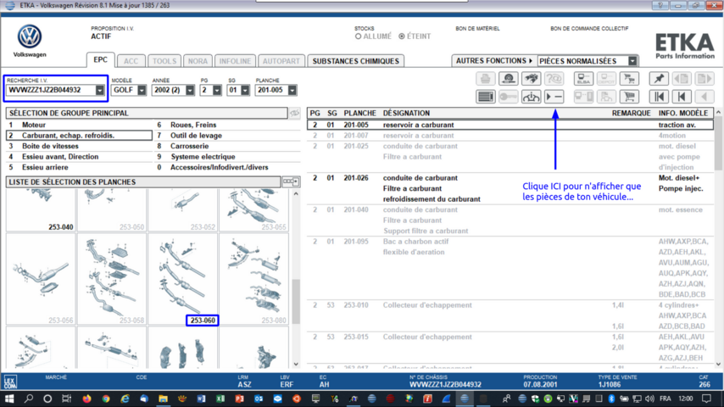This screenshot has width=724, height=407.
Task: Click the computer-to-tower transfer icon
Action: tap(583, 97)
